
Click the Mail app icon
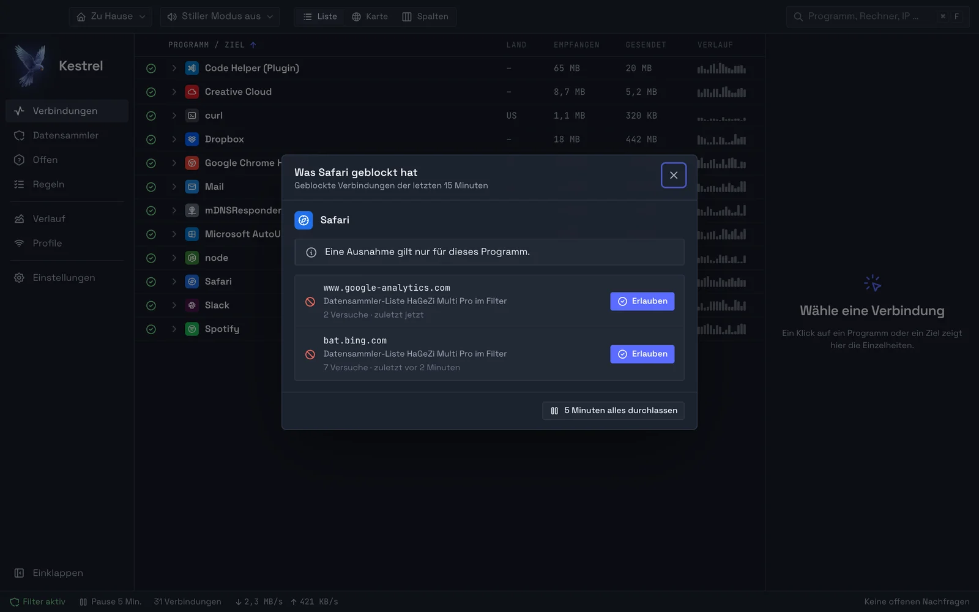click(192, 187)
